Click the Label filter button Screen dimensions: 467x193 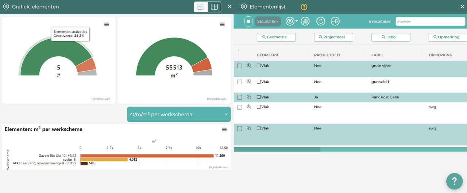(x=391, y=37)
